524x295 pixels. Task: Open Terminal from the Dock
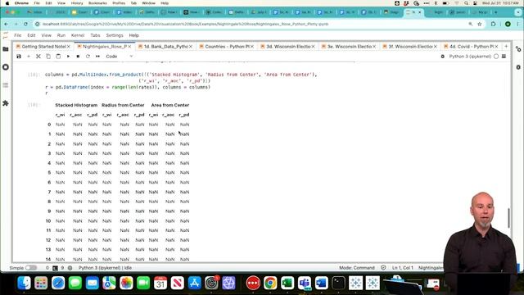[x=338, y=284]
